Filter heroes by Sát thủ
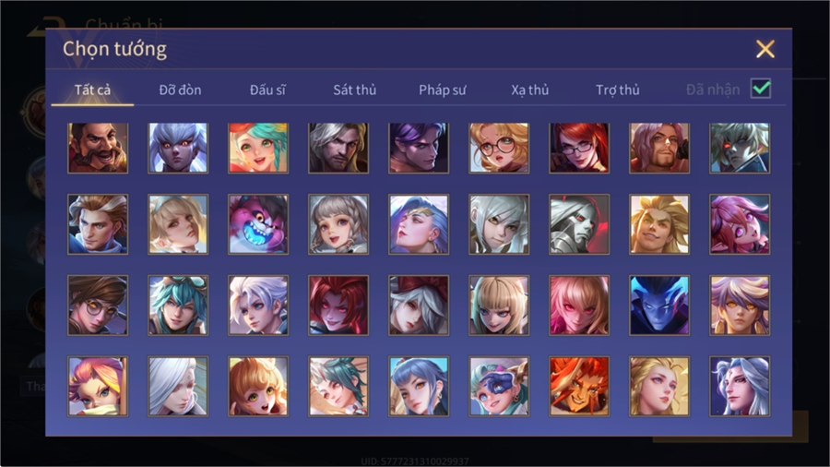Viewport: 830px width, 467px height. pyautogui.click(x=355, y=90)
